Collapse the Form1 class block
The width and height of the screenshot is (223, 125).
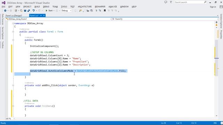[13, 32]
